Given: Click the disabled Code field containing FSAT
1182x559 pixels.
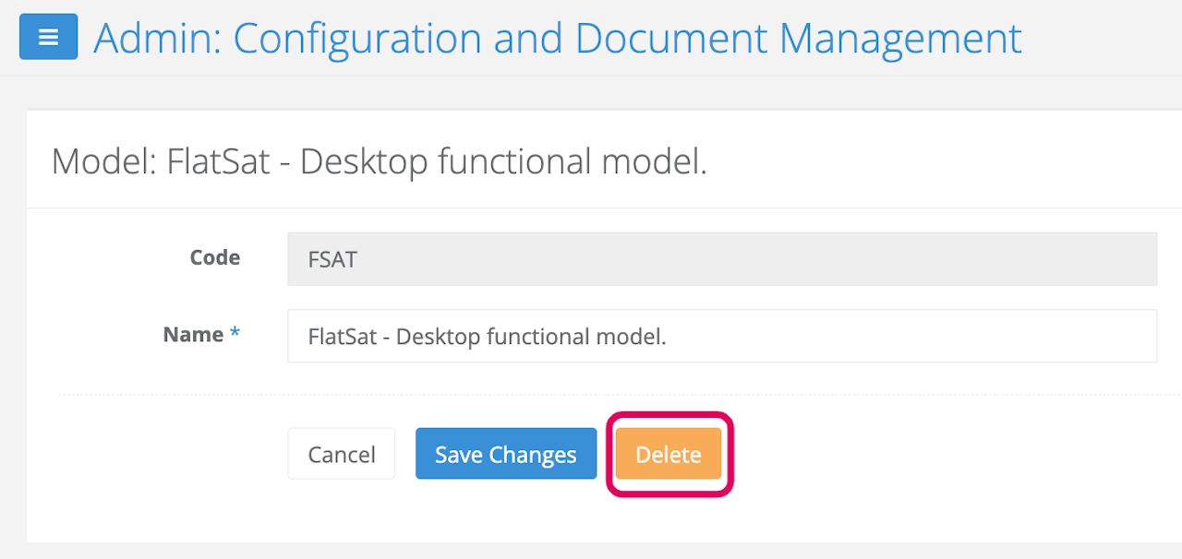Looking at the screenshot, I should coord(721,259).
